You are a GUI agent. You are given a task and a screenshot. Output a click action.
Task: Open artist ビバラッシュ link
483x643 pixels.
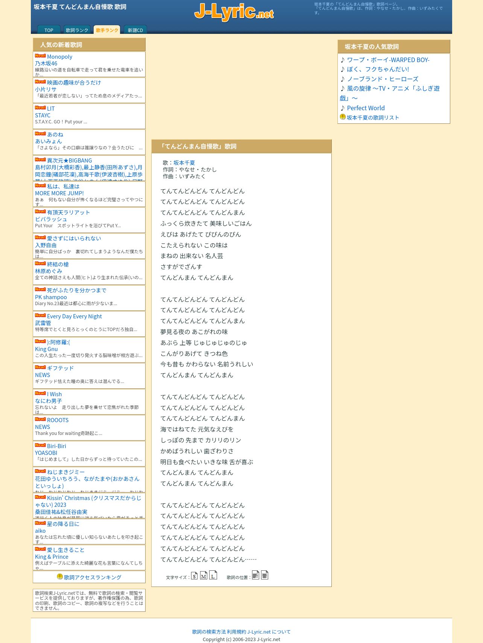[x=51, y=219]
